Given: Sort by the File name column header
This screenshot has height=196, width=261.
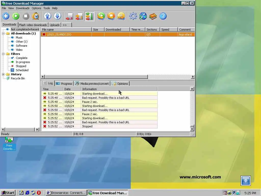Looking at the screenshot, I should pyautogui.click(x=66, y=30).
